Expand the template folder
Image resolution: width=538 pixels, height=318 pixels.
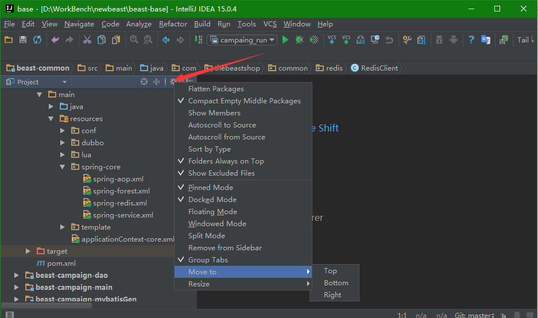click(63, 227)
